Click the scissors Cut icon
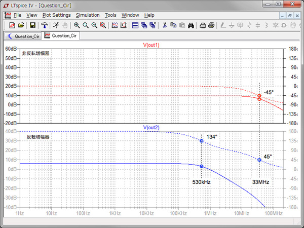 (164, 25)
